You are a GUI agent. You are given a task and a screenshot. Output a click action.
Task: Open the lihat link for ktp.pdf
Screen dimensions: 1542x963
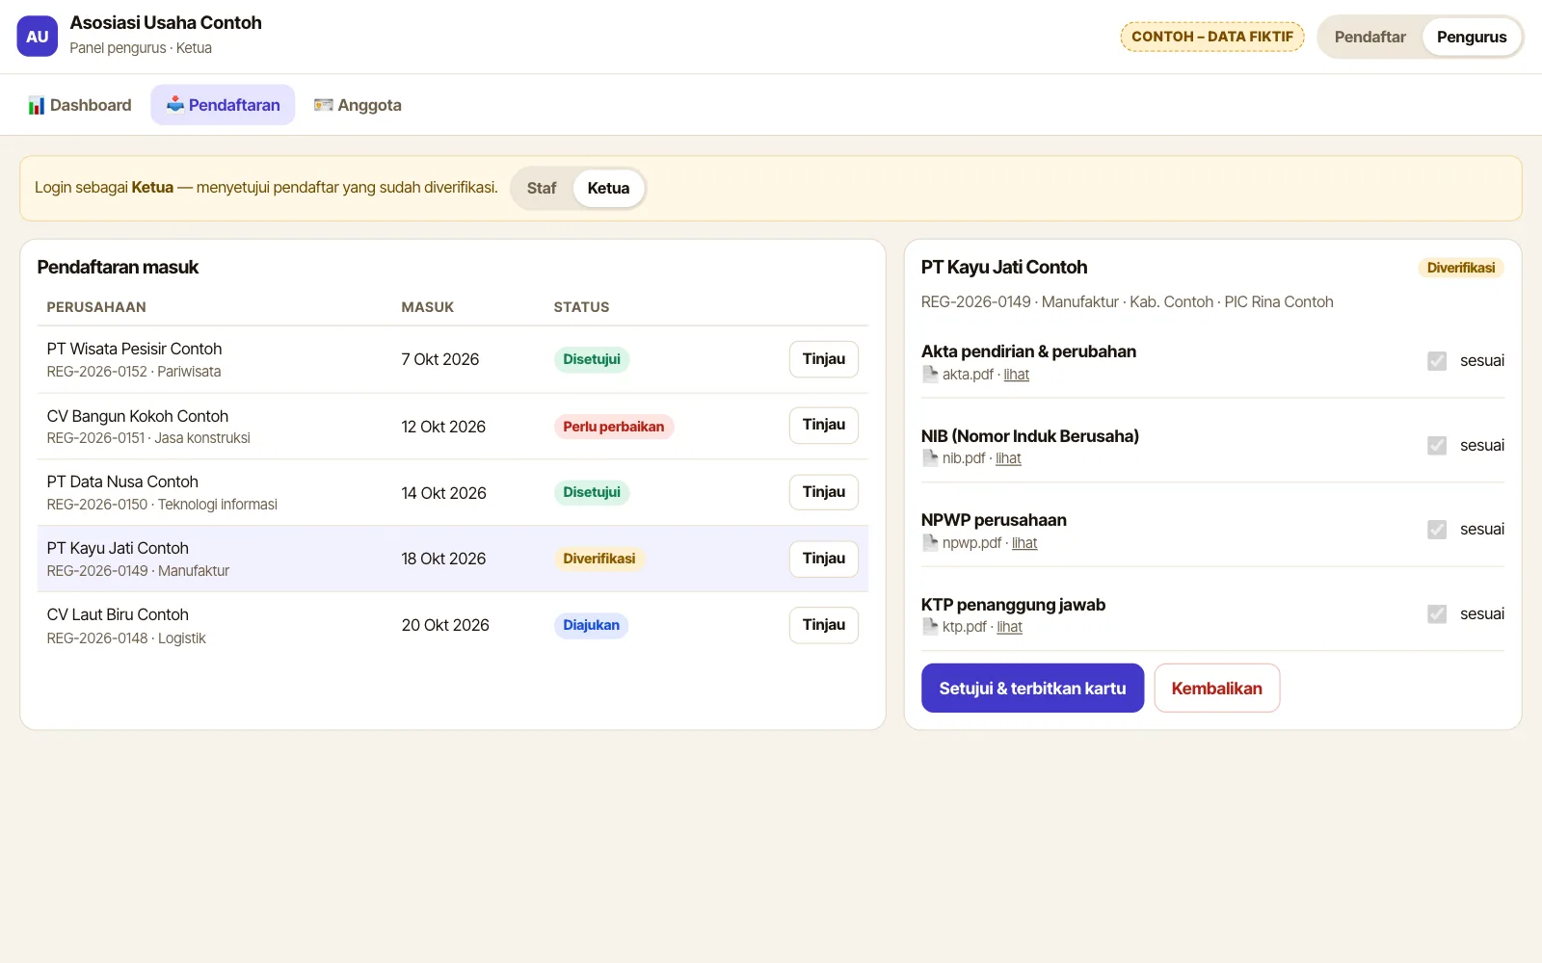click(1009, 627)
